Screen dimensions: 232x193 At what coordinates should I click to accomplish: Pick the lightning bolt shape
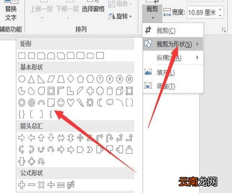click(80, 103)
